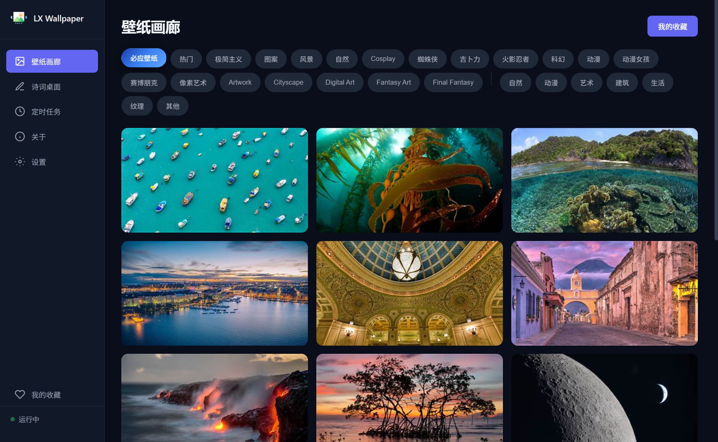Open the Cosplay category
Screen dimensions: 718x442
click(x=383, y=59)
